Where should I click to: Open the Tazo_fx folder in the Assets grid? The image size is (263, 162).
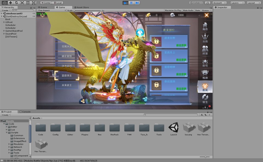pos(144,129)
